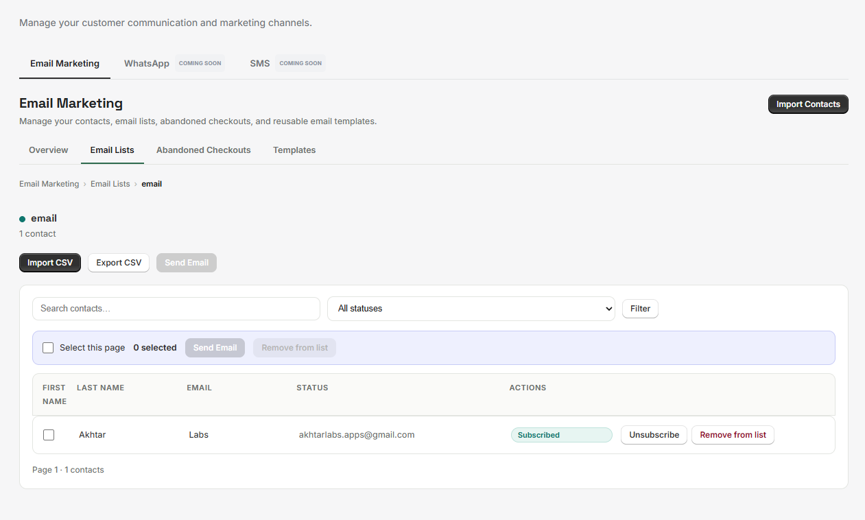Viewport: 865px width, 520px height.
Task: Click the 'Labs' cell in the table
Action: coord(199,435)
